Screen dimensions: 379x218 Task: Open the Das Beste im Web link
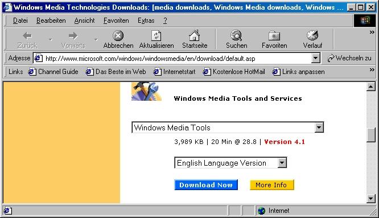tap(116, 72)
